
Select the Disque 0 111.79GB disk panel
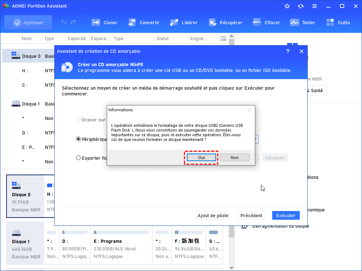[25, 196]
